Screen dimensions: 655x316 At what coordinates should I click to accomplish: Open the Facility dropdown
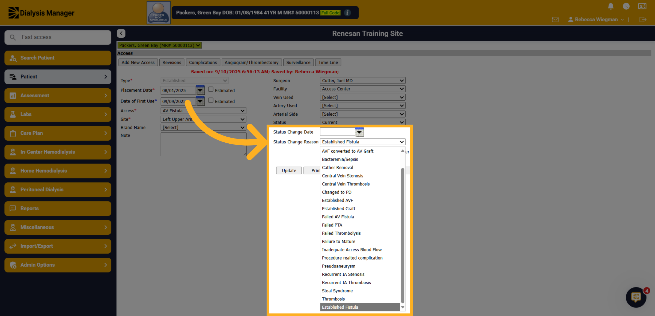click(x=362, y=89)
